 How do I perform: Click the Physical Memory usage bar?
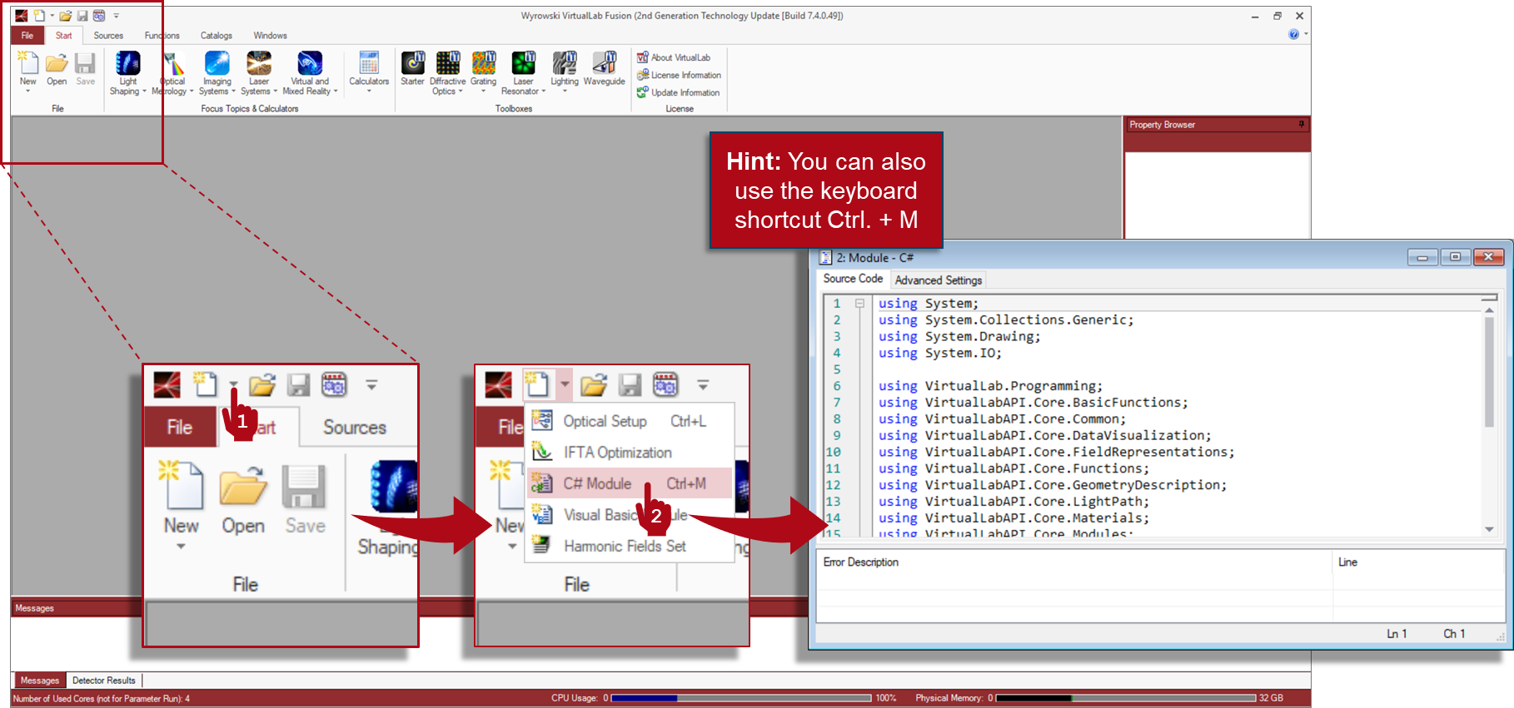click(x=1126, y=698)
